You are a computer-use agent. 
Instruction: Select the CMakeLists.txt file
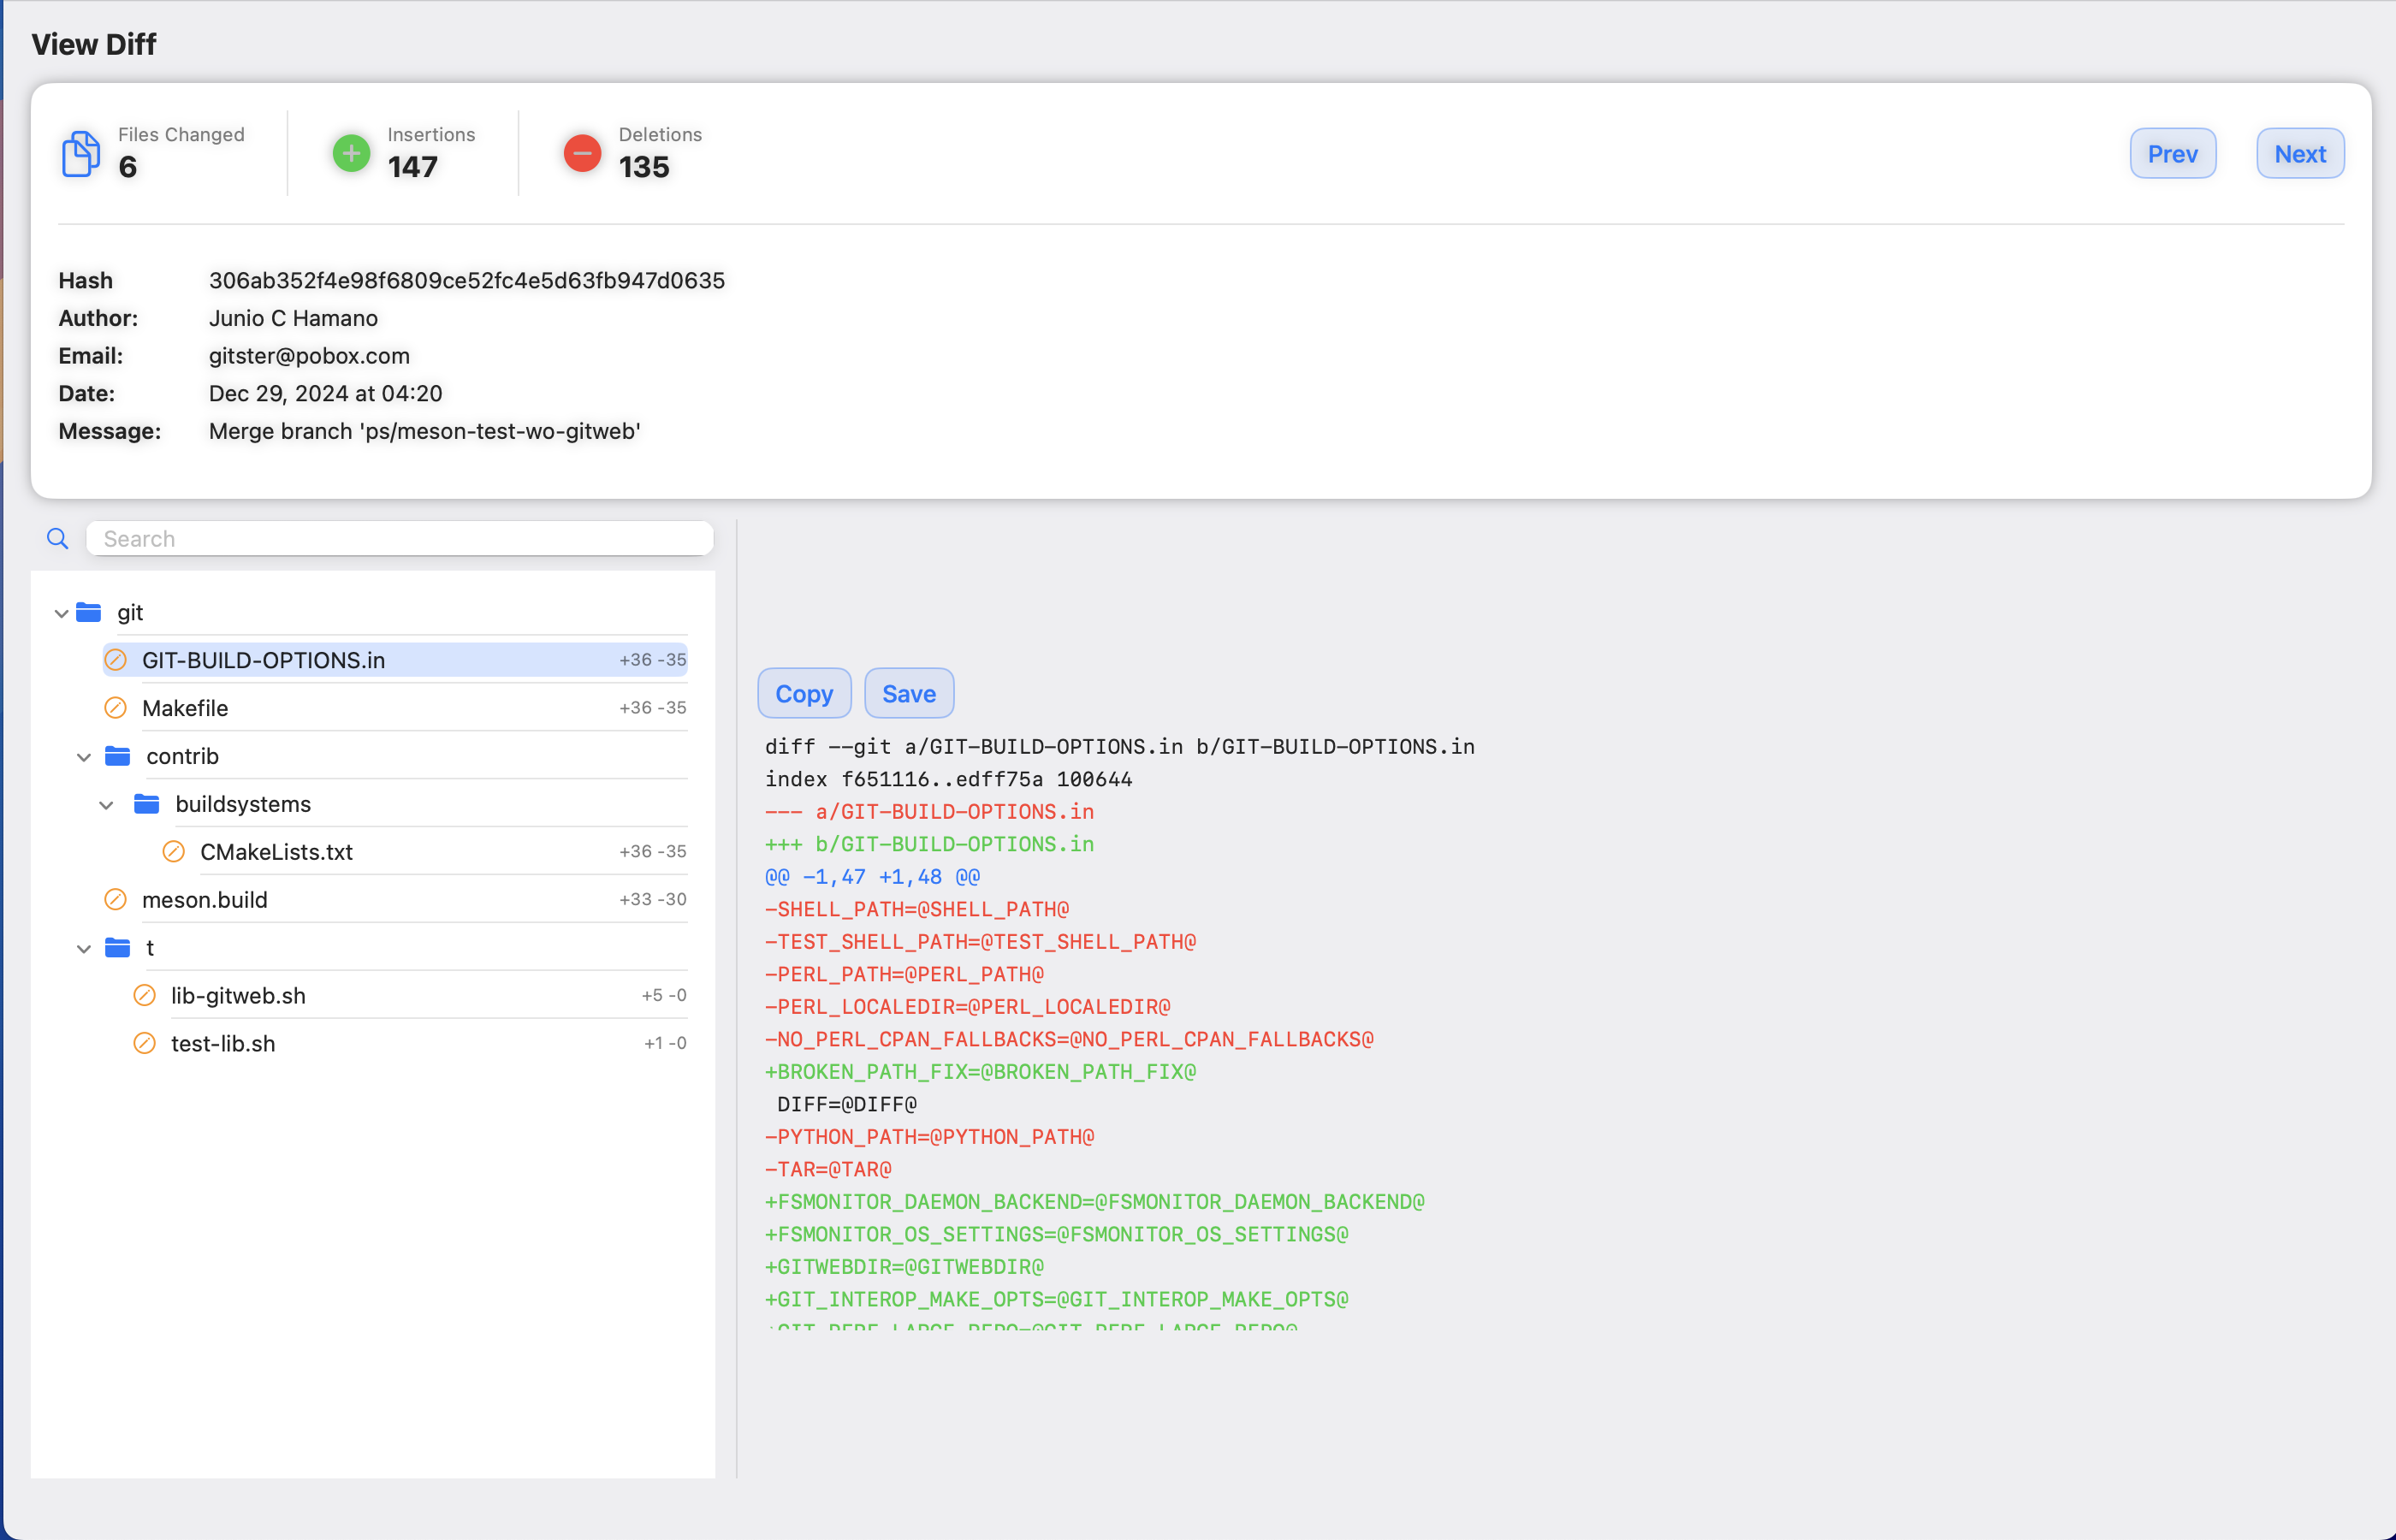[277, 851]
